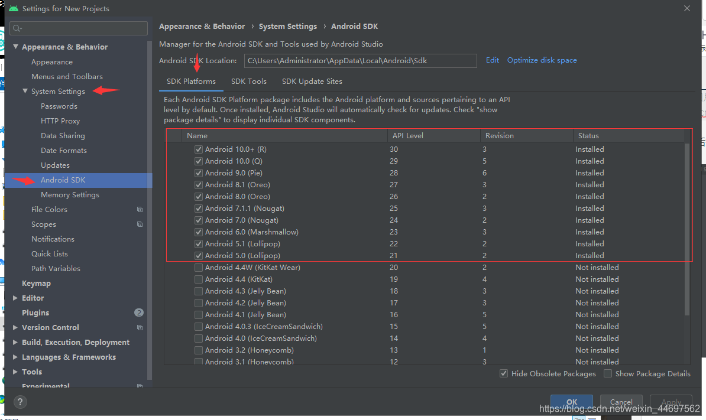706x420 pixels.
Task: Click the search magnifier icon in settings
Action: 17,28
